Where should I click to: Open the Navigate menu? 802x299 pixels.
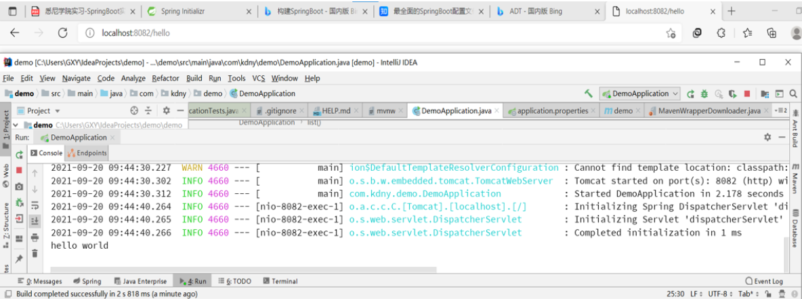(x=77, y=79)
